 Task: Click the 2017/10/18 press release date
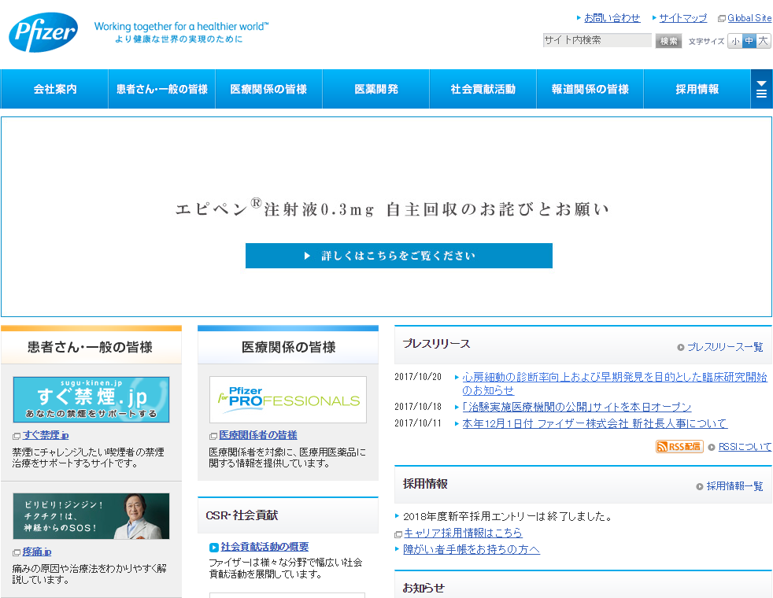tap(417, 406)
